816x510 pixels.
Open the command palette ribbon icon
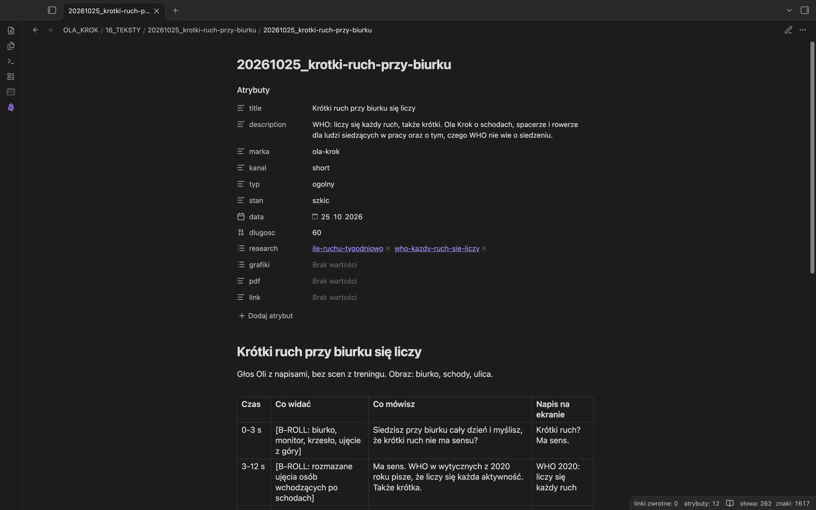11,61
